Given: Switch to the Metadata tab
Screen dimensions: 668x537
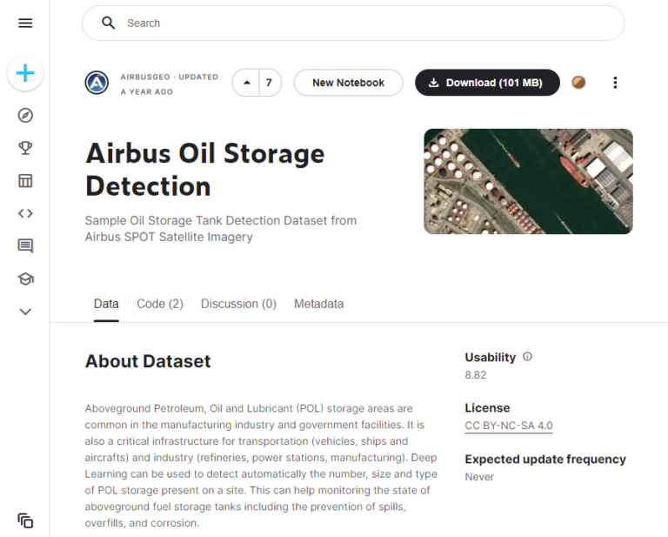Looking at the screenshot, I should point(318,304).
